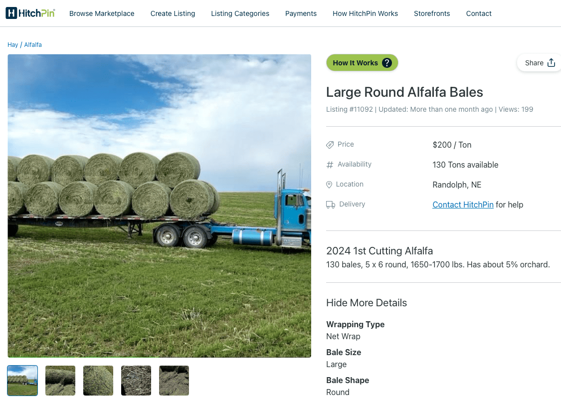
Task: Follow the Hay breadcrumb link
Action: pyautogui.click(x=12, y=45)
